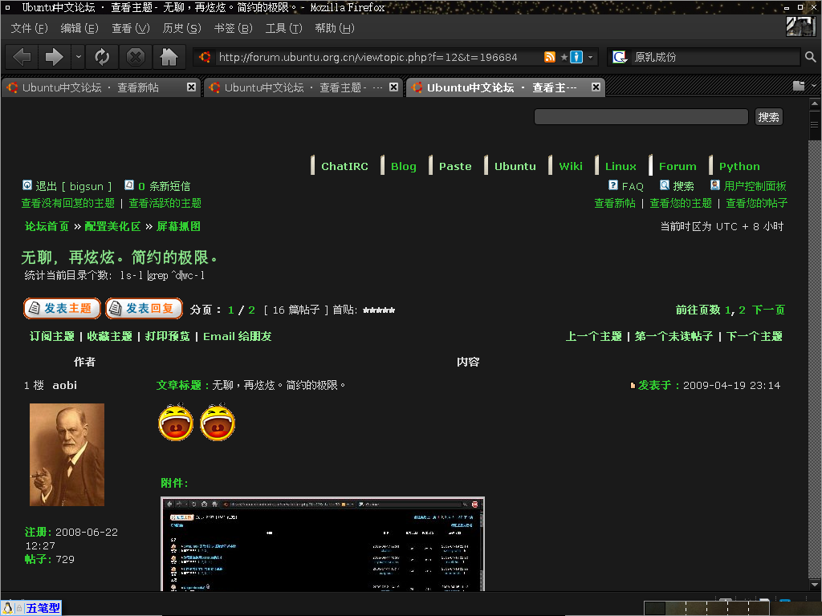The width and height of the screenshot is (822, 616).
Task: Click the RSS feed icon in address bar
Action: point(549,57)
